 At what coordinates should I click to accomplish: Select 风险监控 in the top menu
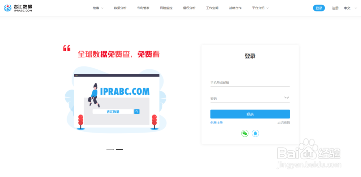tap(166, 8)
